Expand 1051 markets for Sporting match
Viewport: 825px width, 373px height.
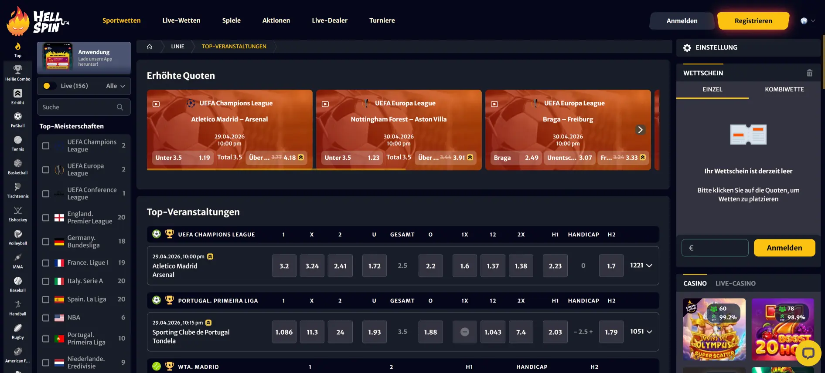tap(641, 332)
